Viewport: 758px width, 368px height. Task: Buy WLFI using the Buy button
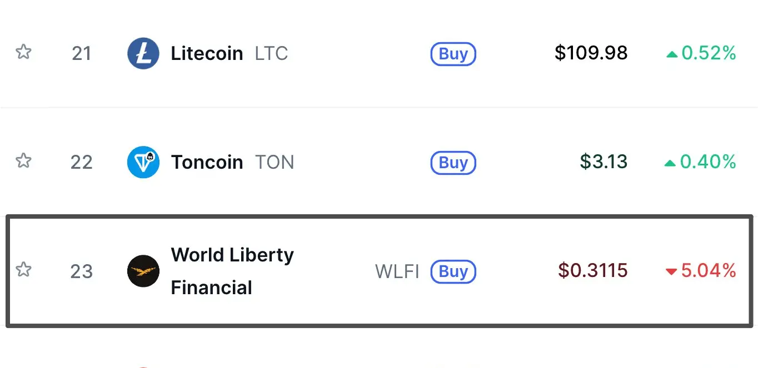(x=453, y=271)
